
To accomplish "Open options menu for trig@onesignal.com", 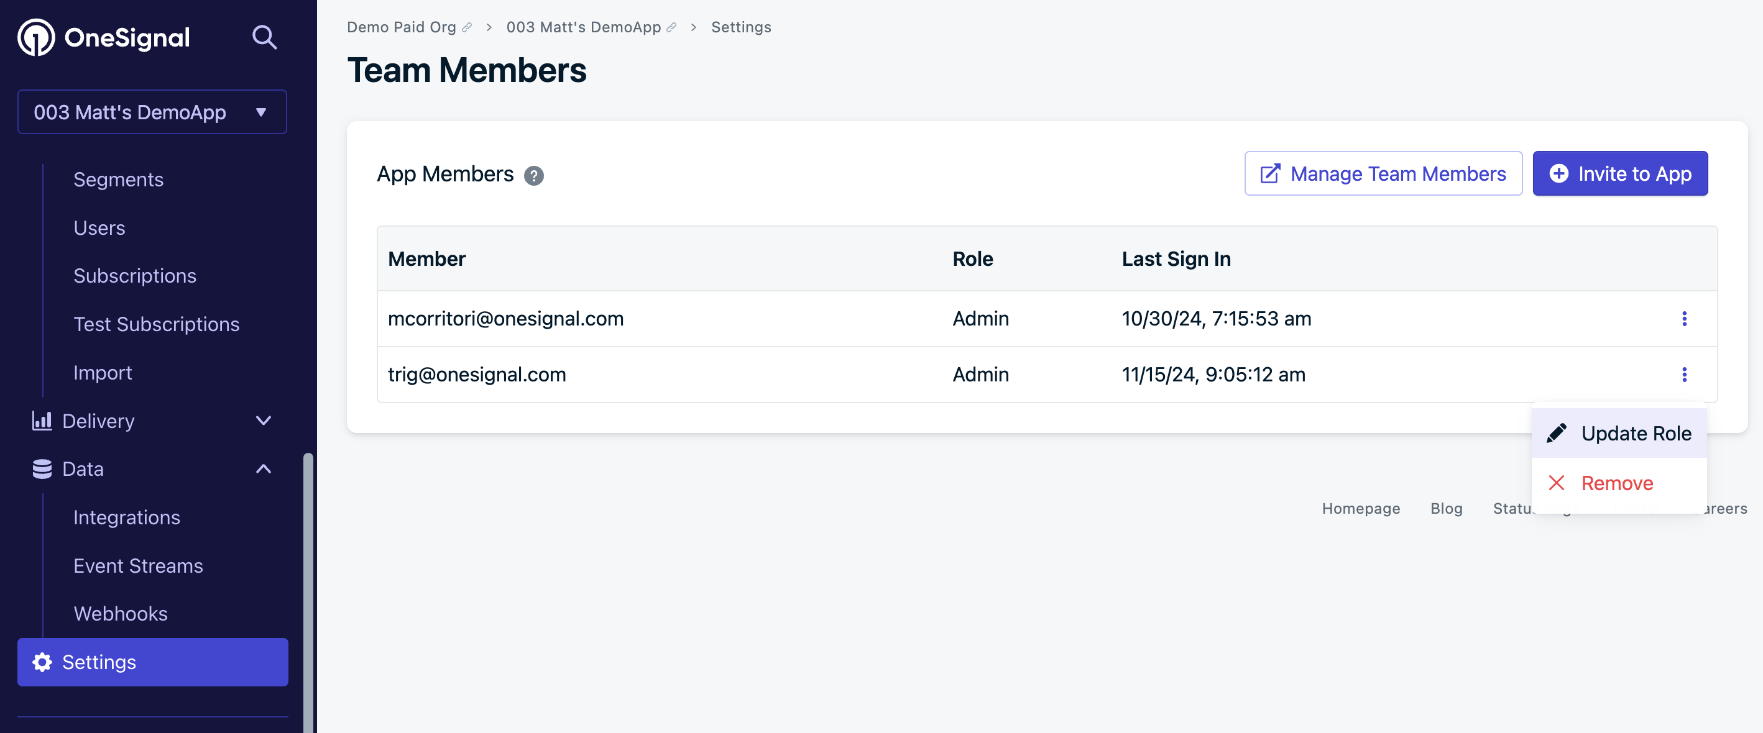I will point(1684,375).
